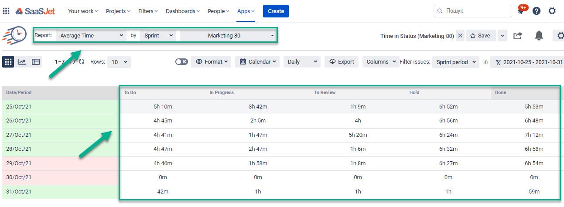The image size is (564, 207).
Task: Select the 26/Oct/21 date row
Action: pyautogui.click(x=60, y=121)
